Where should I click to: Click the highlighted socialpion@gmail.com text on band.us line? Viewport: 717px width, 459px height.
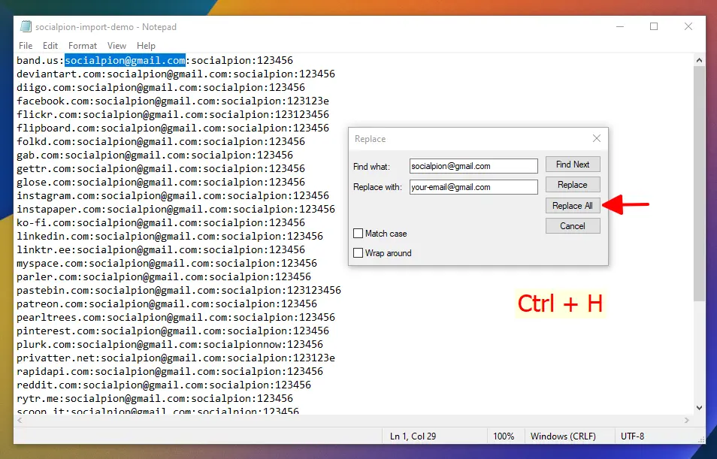125,60
